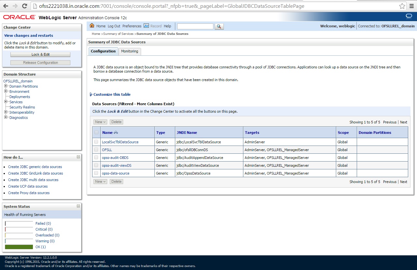417x270 pixels.
Task: Click Create JDBC GridLink data sources
Action: [x=36, y=173]
